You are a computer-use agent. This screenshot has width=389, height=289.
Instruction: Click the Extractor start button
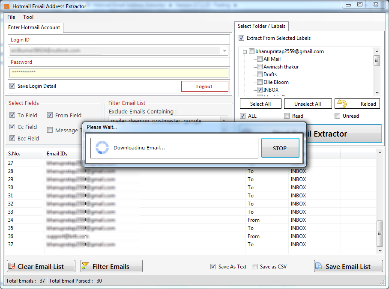344,134
